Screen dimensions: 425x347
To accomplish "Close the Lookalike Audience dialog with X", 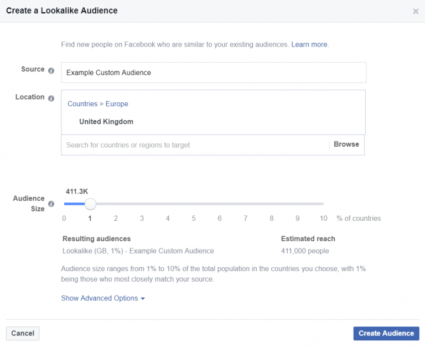I will tap(416, 11).
